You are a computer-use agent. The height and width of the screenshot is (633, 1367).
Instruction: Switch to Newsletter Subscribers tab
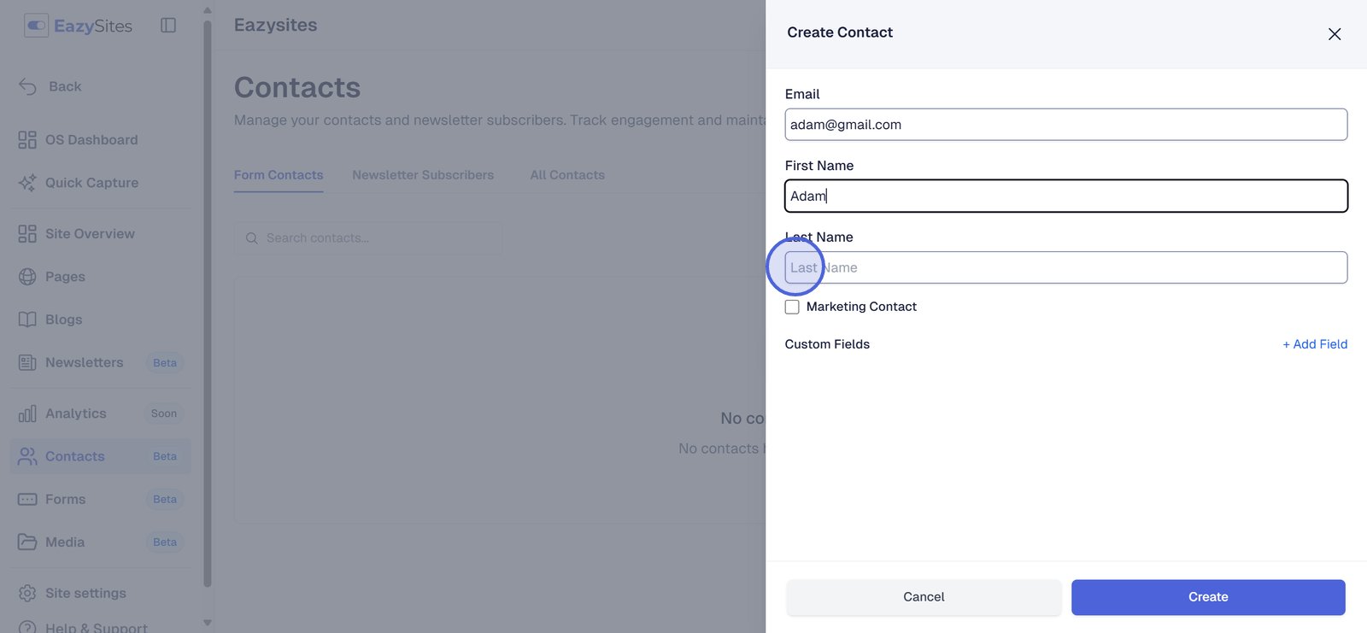click(423, 175)
